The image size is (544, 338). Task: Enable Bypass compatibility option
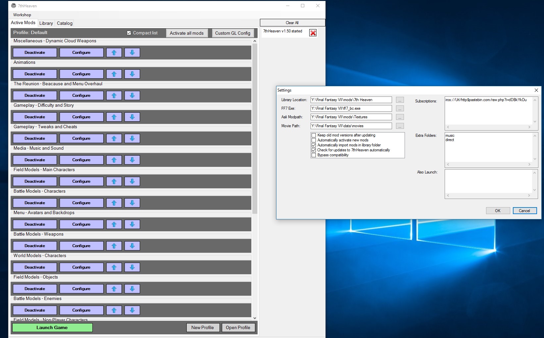pyautogui.click(x=314, y=155)
